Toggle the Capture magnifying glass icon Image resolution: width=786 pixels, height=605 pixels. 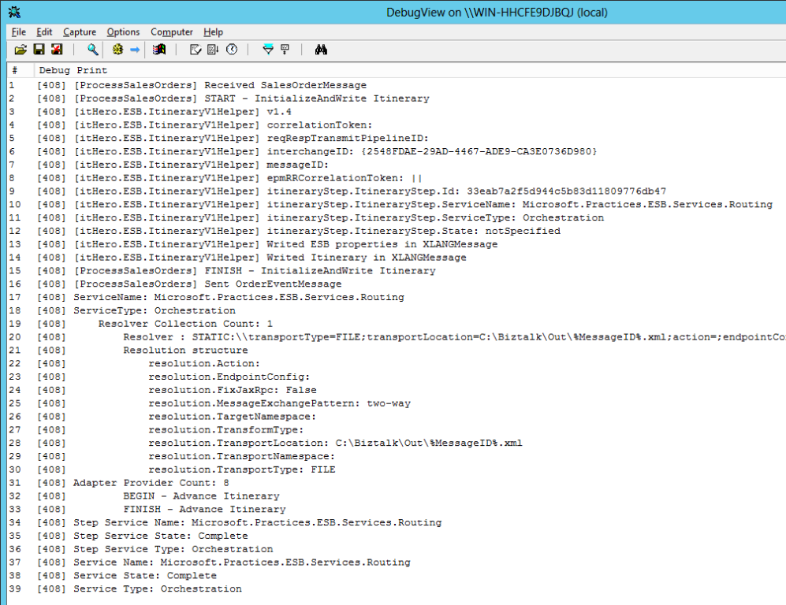[x=93, y=49]
